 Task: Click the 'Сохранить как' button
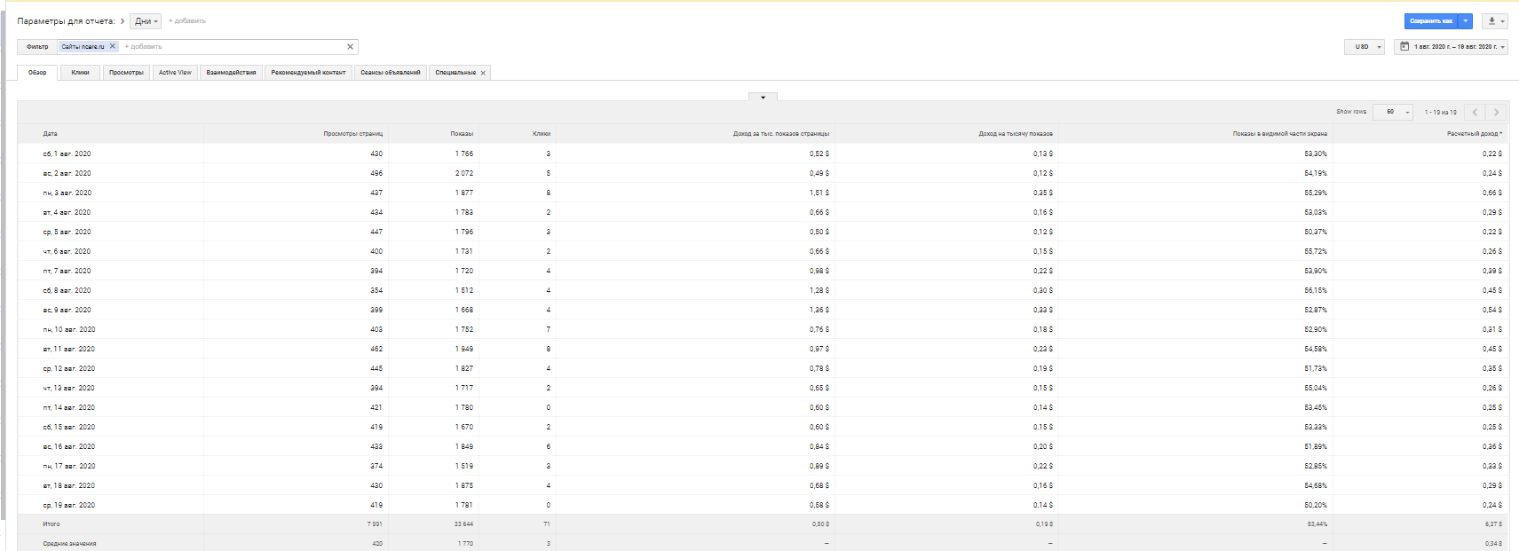point(1430,21)
